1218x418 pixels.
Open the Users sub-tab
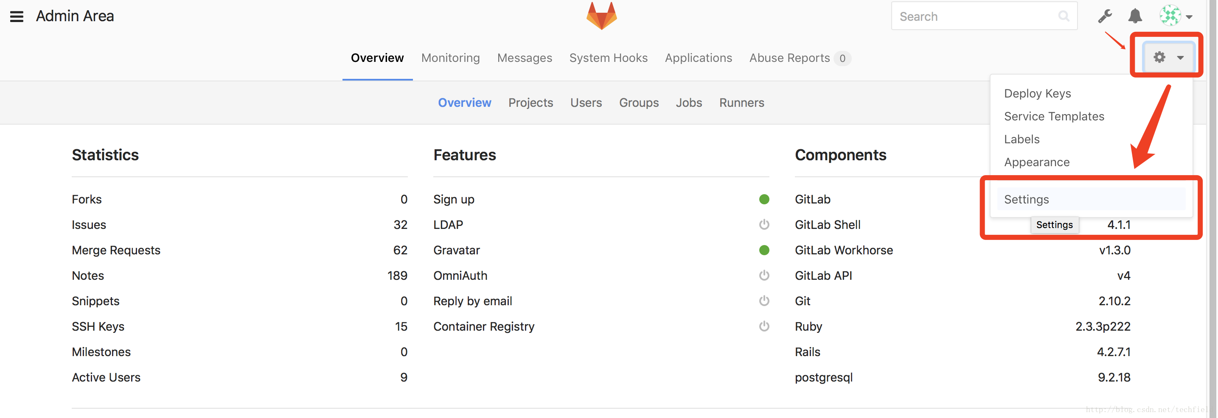pos(586,103)
